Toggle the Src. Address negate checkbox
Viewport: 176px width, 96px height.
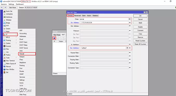pyautogui.click(x=80, y=22)
